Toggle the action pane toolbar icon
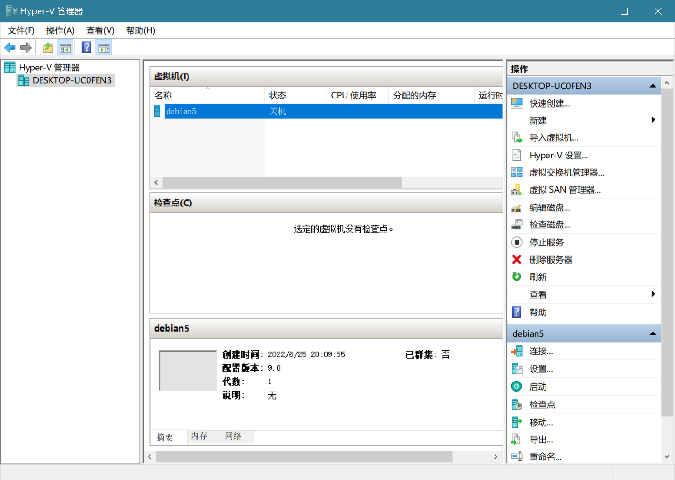The image size is (675, 480). 104,48
